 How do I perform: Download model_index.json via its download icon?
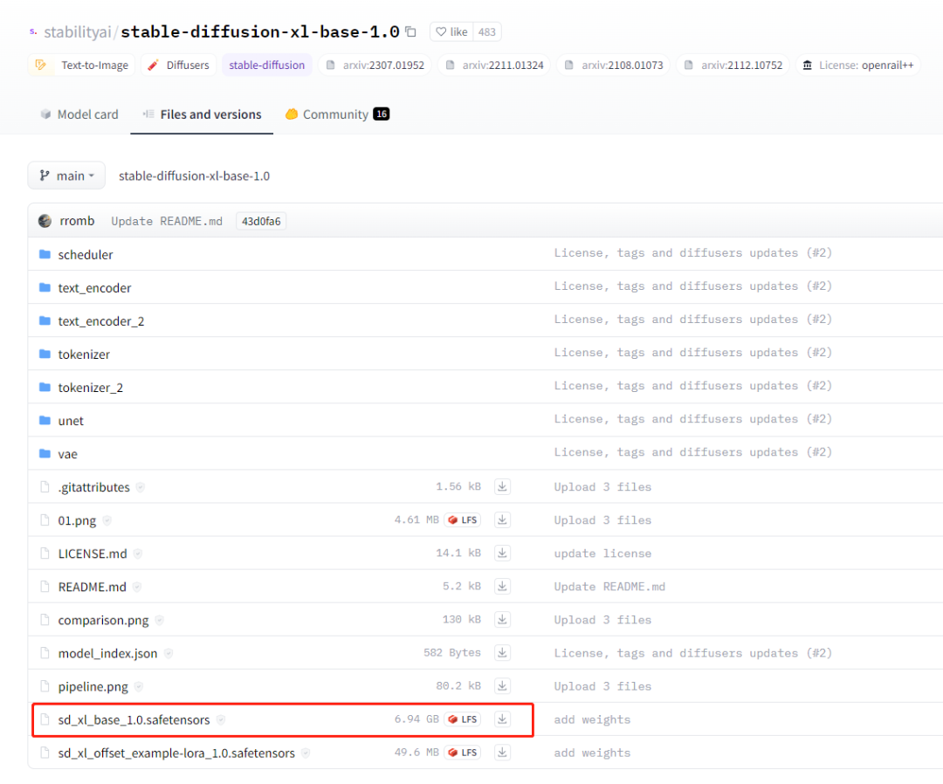coord(502,653)
